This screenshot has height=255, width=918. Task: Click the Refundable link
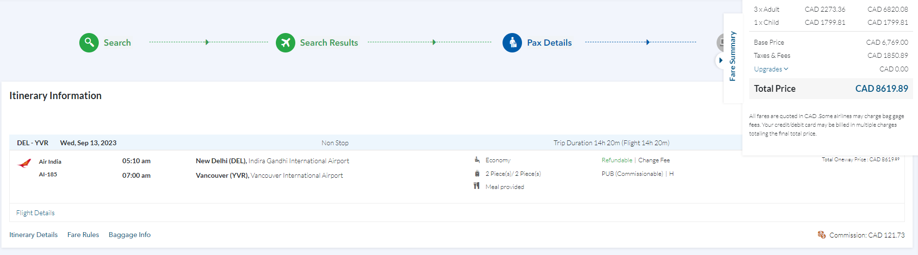pyautogui.click(x=616, y=160)
